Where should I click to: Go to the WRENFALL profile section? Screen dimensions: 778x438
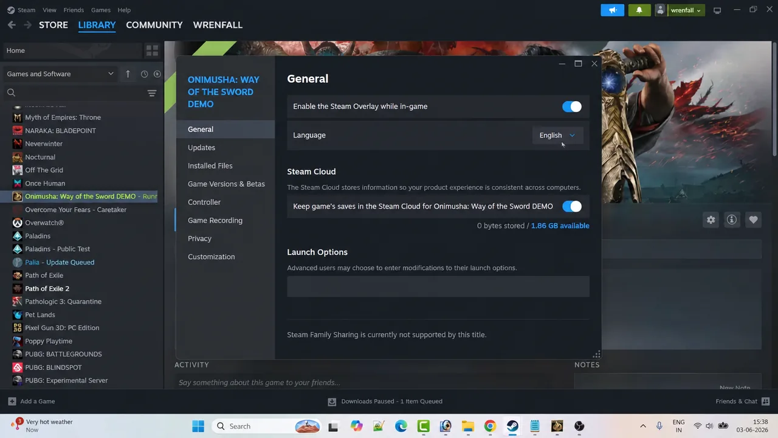218,25
